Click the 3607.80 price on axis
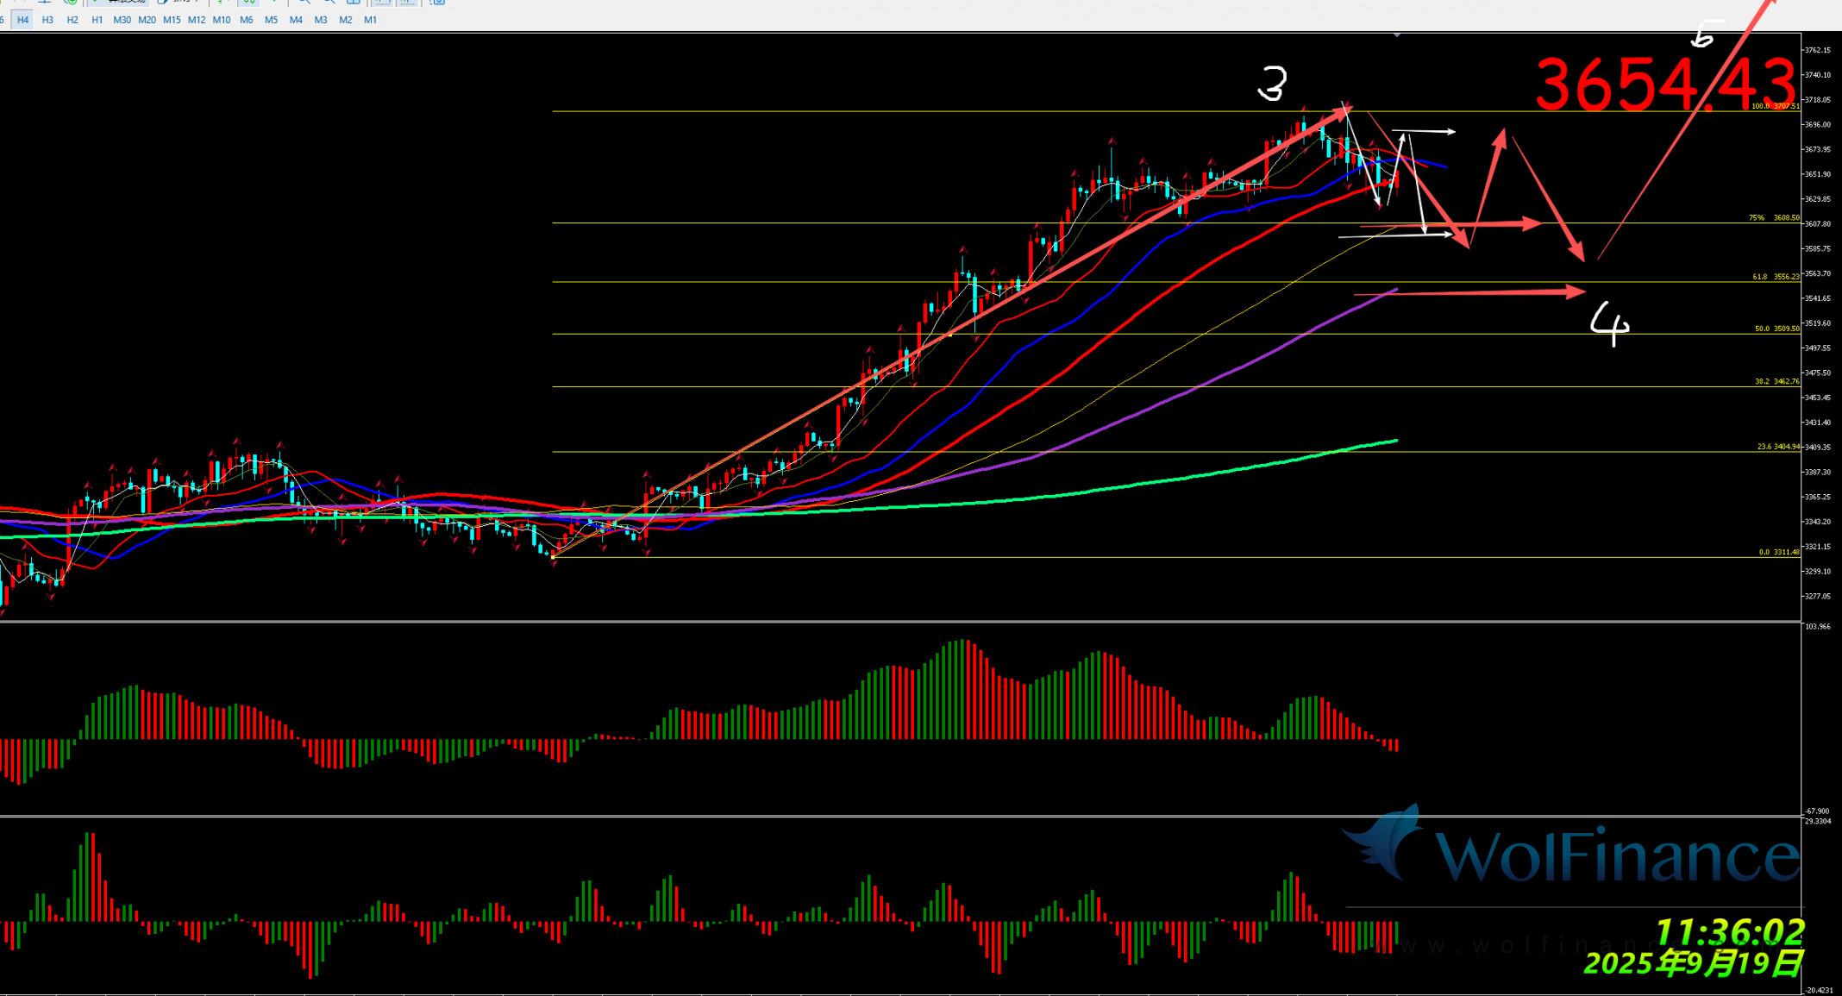Screen dimensions: 1842x996 (x=1817, y=224)
